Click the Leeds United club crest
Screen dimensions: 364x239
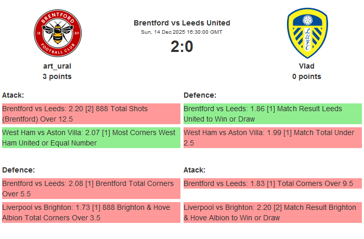point(307,33)
